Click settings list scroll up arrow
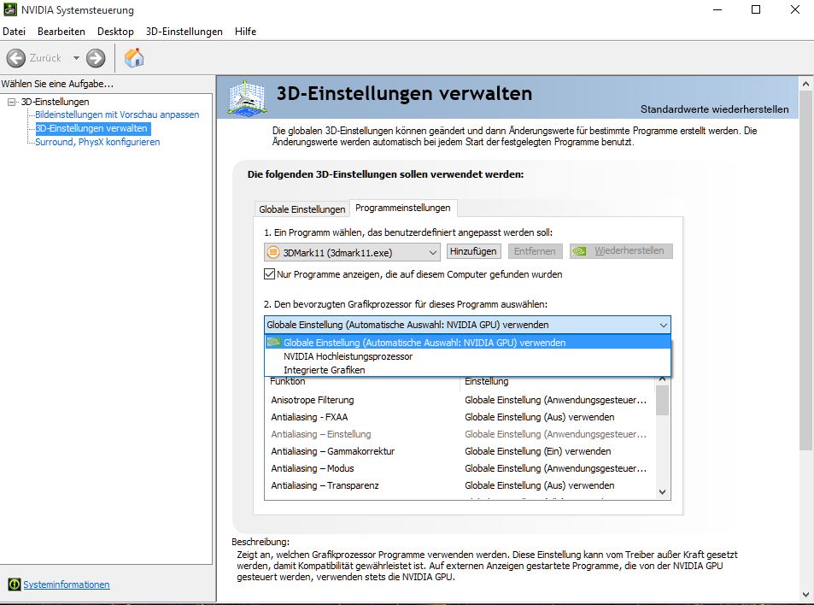The image size is (814, 605). click(x=662, y=379)
